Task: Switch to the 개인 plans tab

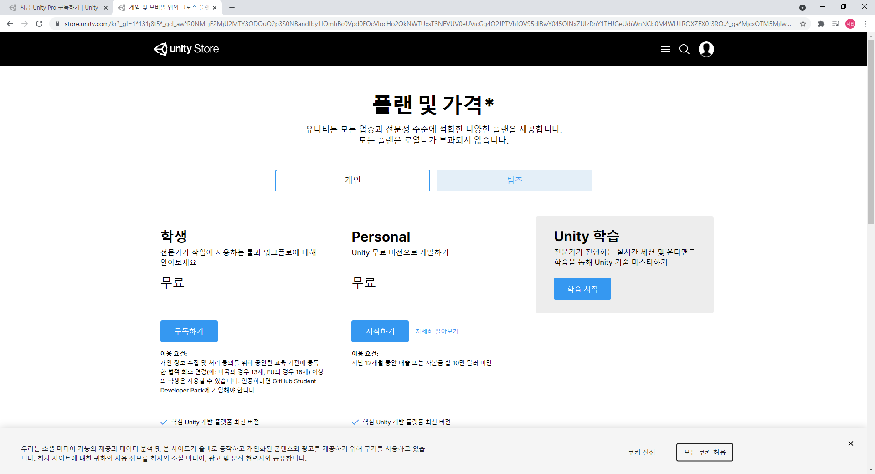Action: (x=353, y=180)
